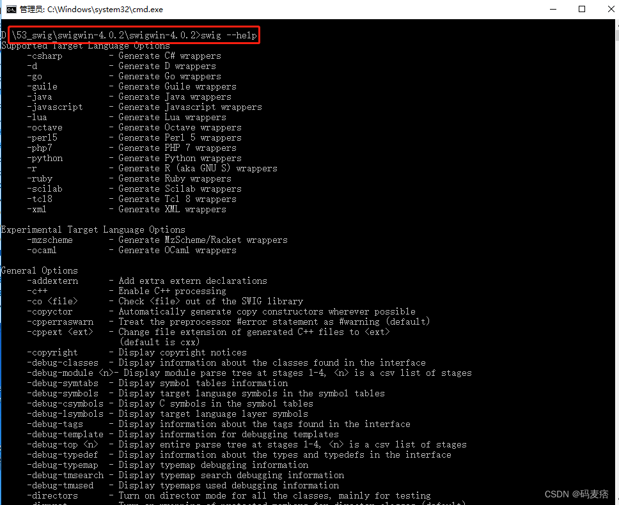Click the '-debug-tags' option text
Image resolution: width=619 pixels, height=505 pixels.
[55, 424]
